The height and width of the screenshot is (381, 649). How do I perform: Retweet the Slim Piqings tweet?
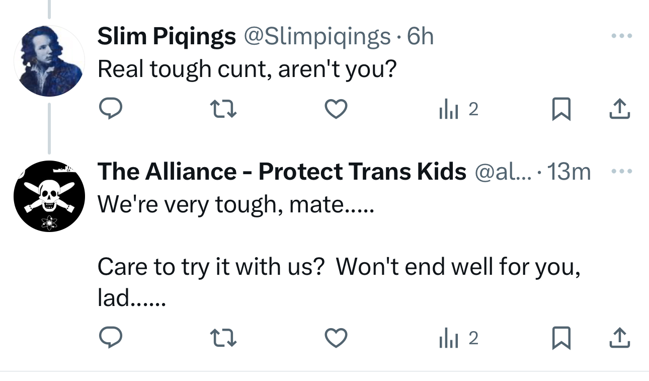pyautogui.click(x=223, y=109)
